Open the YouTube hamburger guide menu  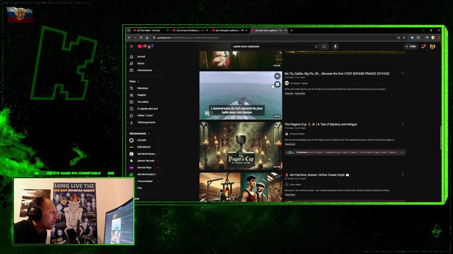131,46
